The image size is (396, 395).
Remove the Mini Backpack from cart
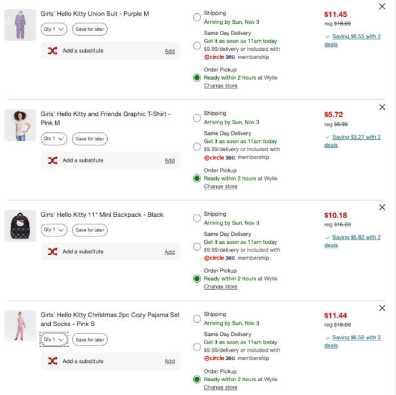382,208
